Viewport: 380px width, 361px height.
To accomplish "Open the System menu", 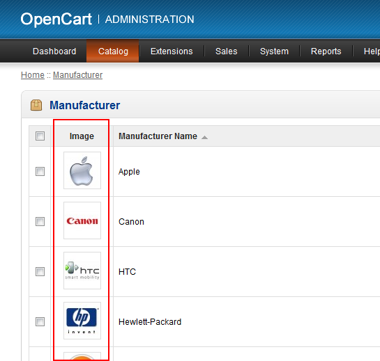I will point(274,51).
